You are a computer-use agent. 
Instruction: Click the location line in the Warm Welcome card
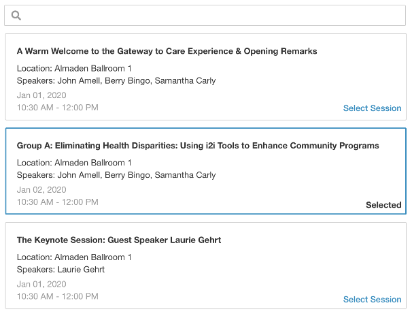point(74,69)
